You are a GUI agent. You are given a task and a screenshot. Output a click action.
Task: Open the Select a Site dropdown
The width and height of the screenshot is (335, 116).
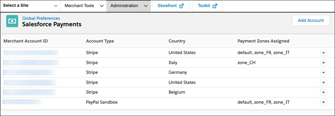[31, 6]
